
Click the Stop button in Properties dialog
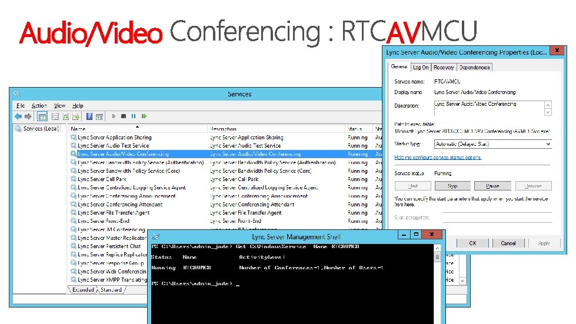(x=452, y=186)
